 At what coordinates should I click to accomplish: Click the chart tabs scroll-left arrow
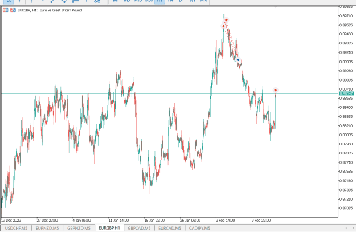click(346, 228)
